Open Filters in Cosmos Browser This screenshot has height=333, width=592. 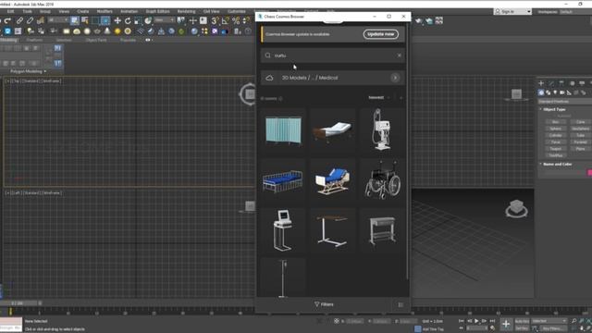(x=324, y=304)
